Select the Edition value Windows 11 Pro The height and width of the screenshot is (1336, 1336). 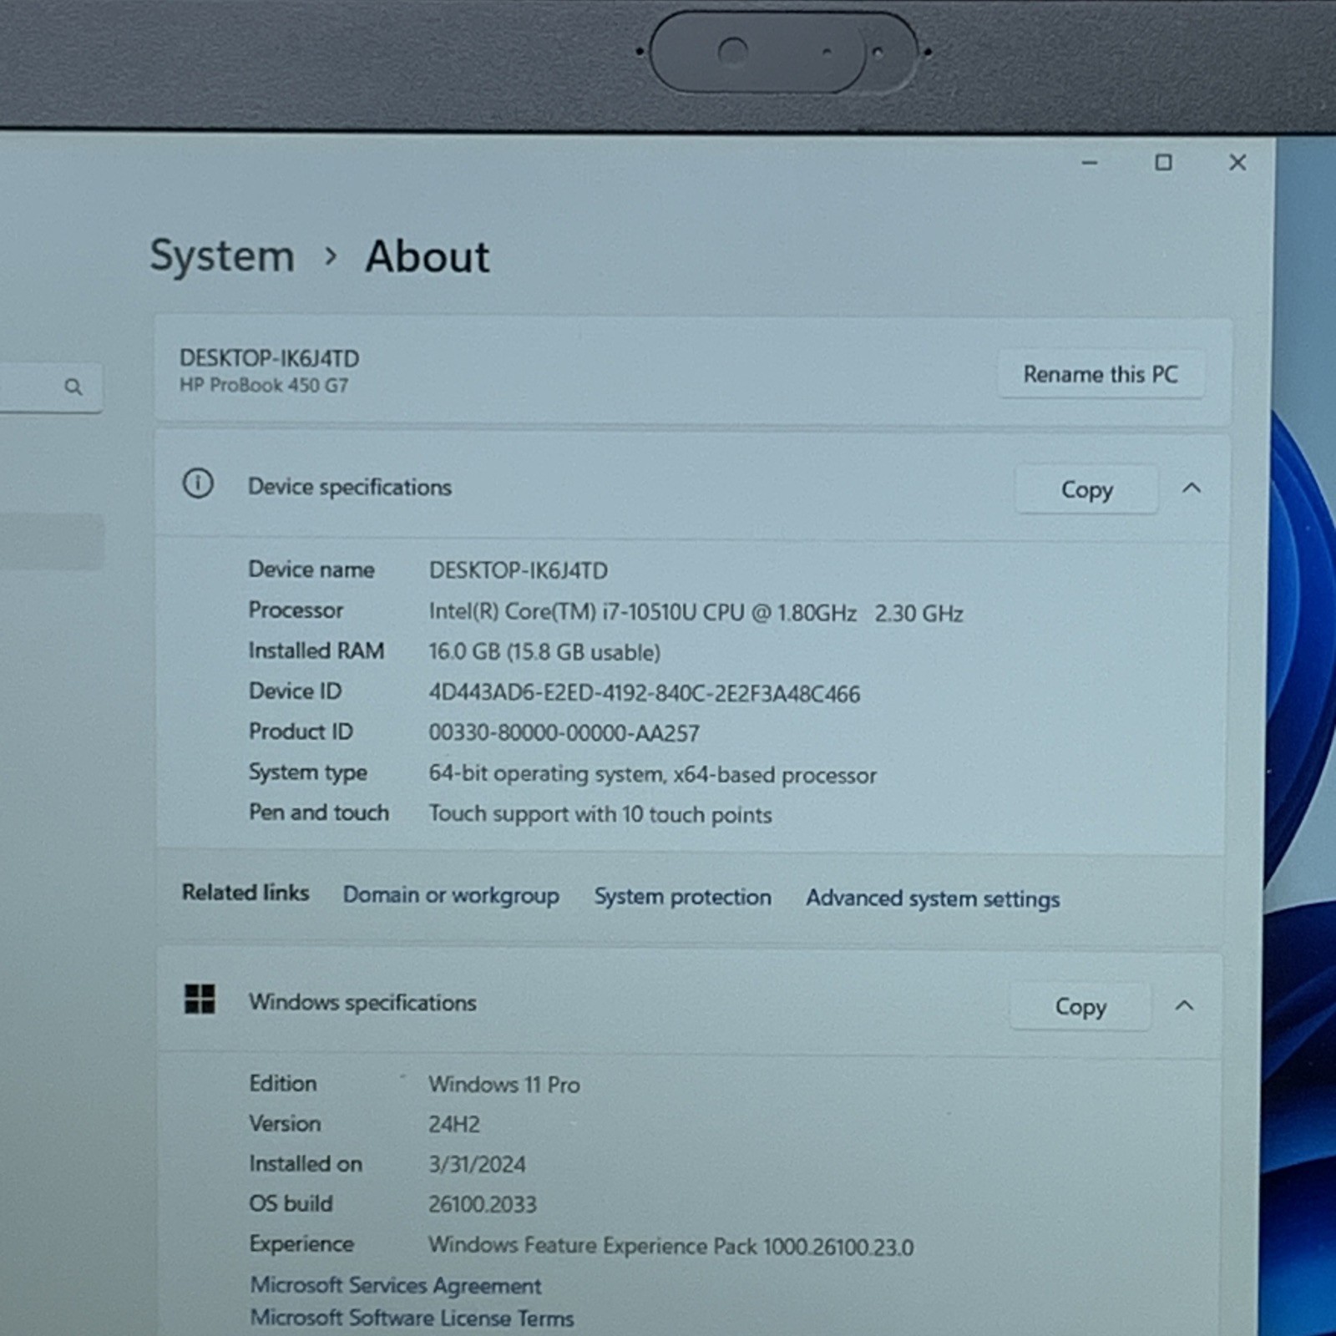504,1085
